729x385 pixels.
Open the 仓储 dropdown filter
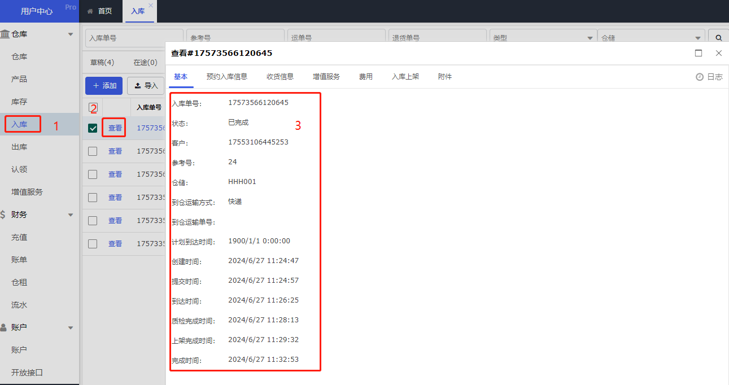point(651,38)
